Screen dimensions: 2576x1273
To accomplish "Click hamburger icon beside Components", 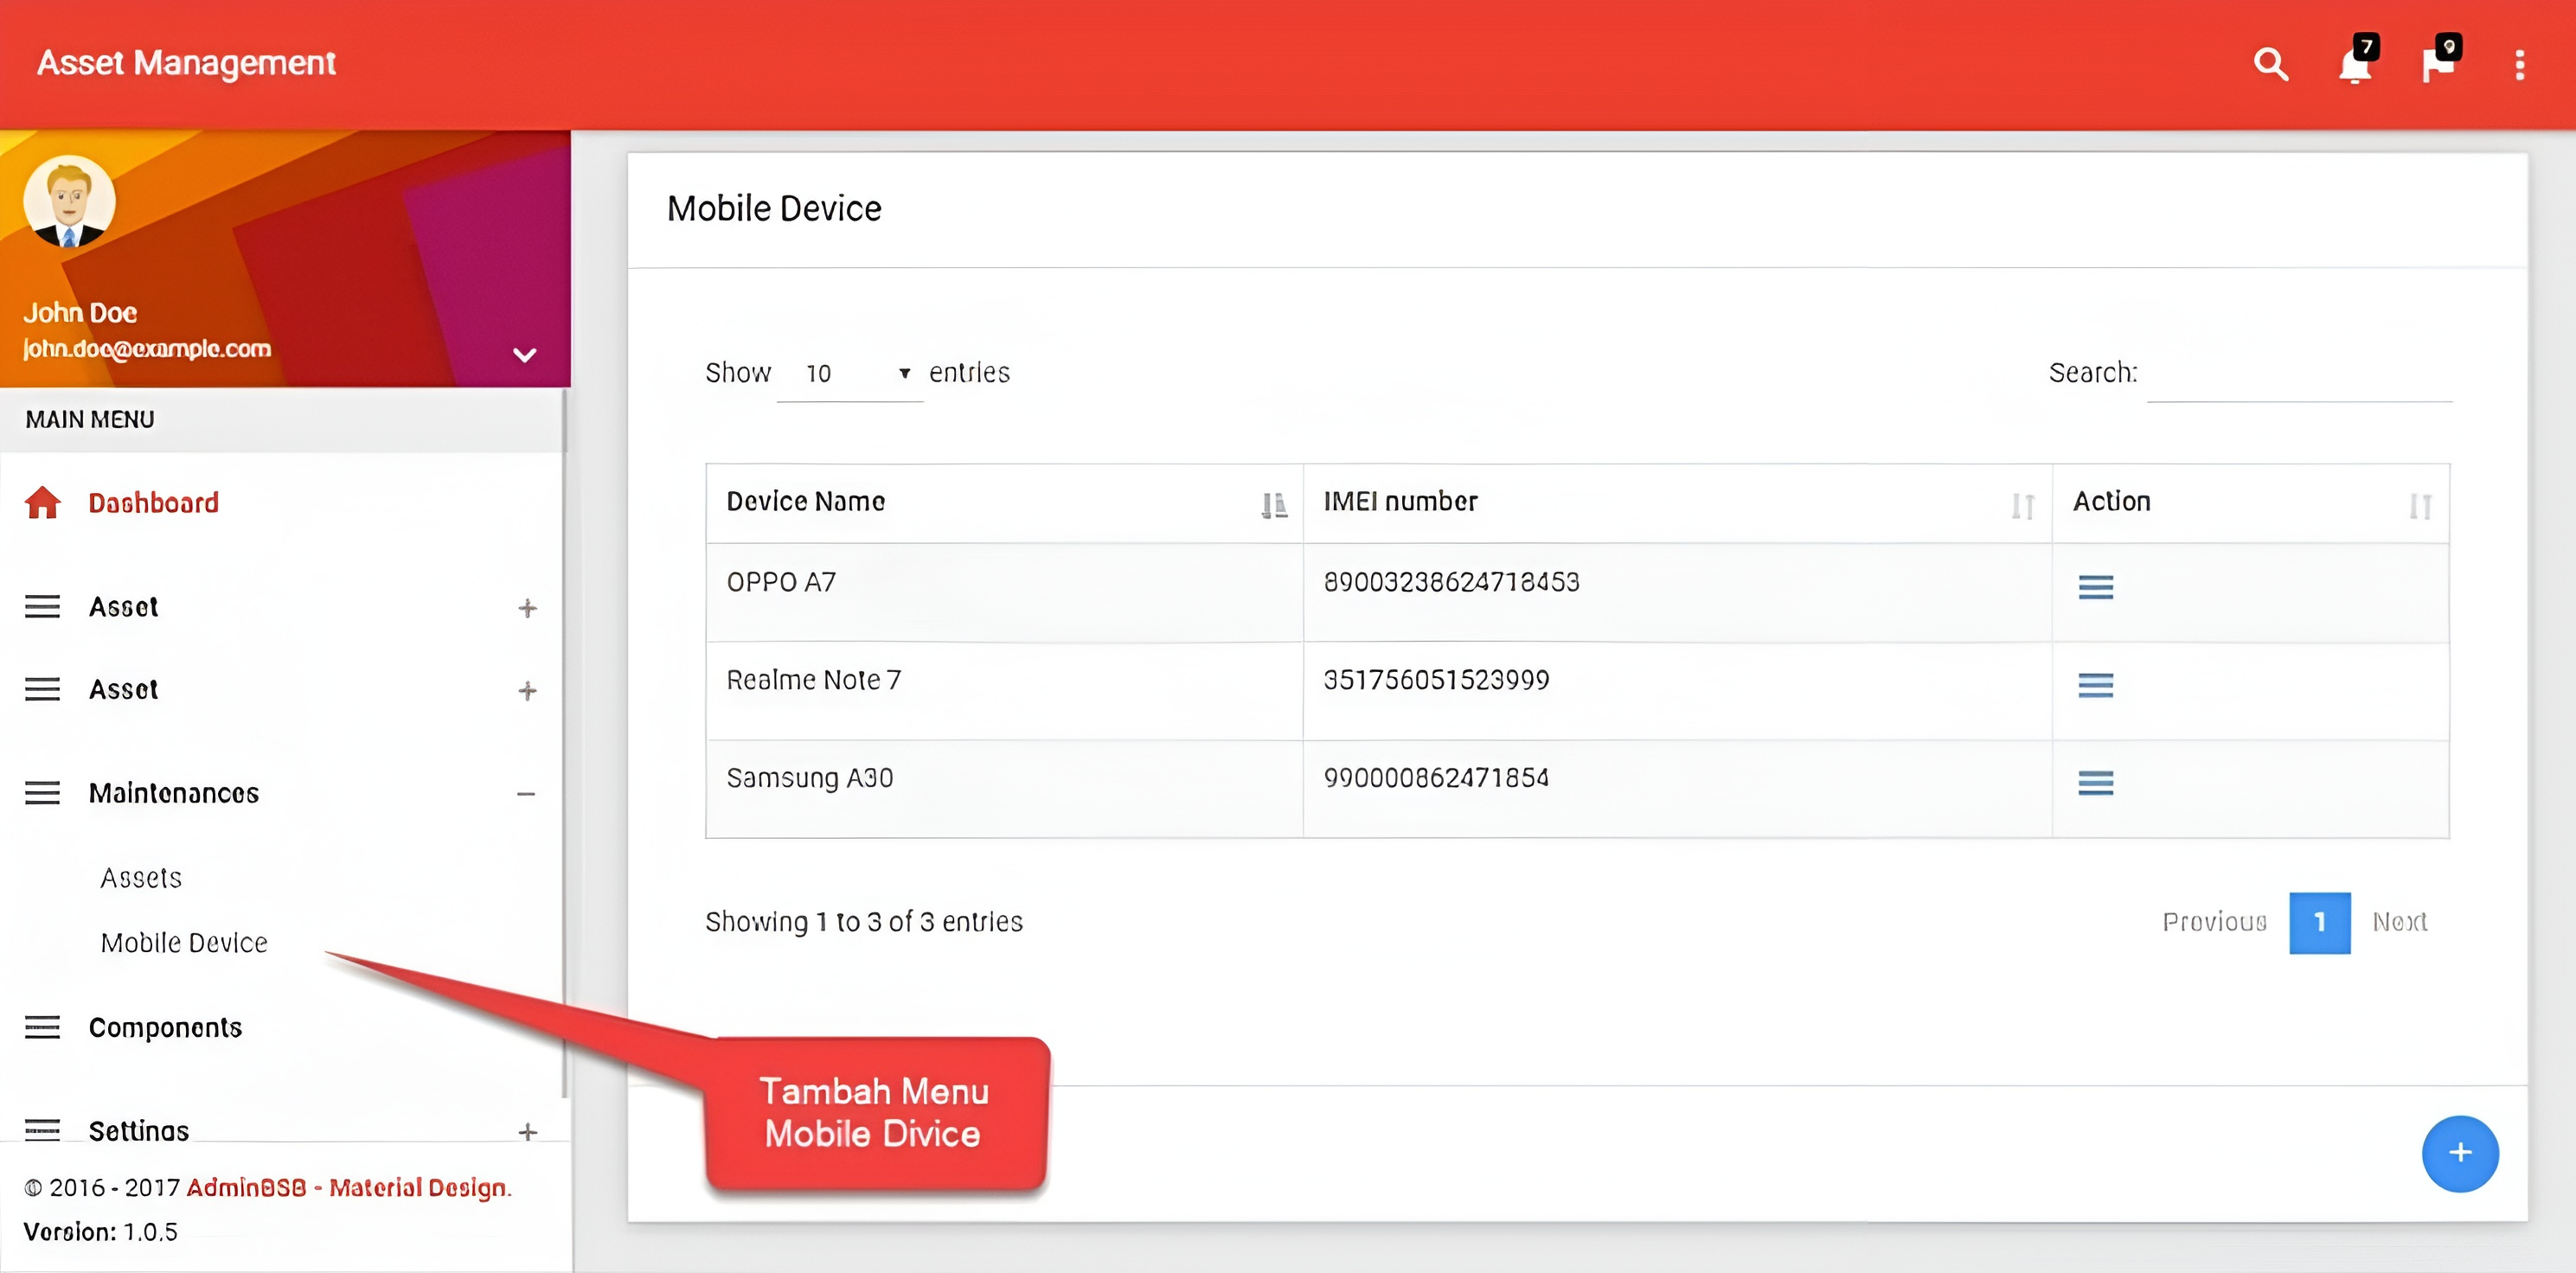I will 42,1027.
